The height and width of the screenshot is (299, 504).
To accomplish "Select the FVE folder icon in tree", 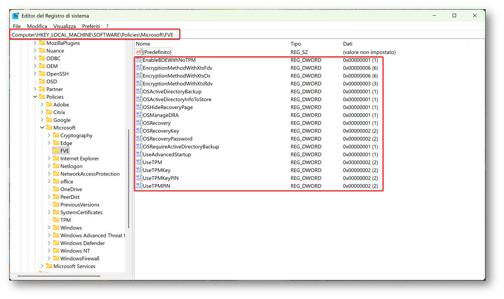I will tap(56, 151).
